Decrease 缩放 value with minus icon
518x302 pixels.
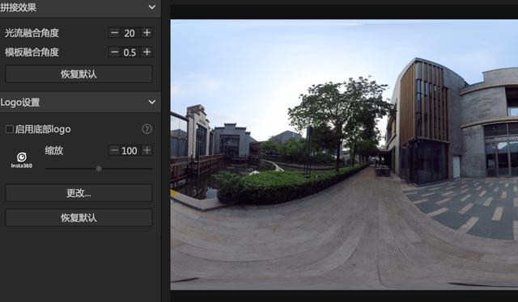tap(114, 150)
